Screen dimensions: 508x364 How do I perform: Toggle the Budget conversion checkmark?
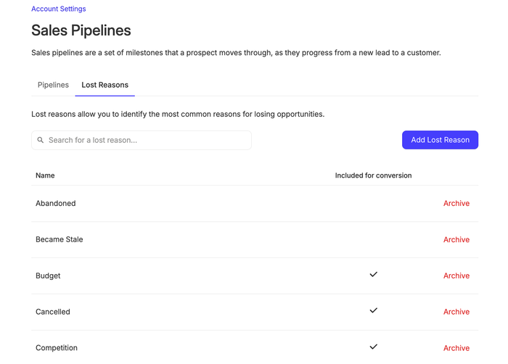pos(373,275)
